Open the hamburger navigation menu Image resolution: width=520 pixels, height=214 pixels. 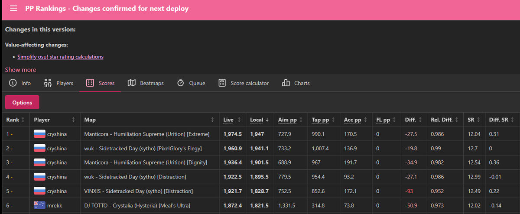tap(14, 9)
